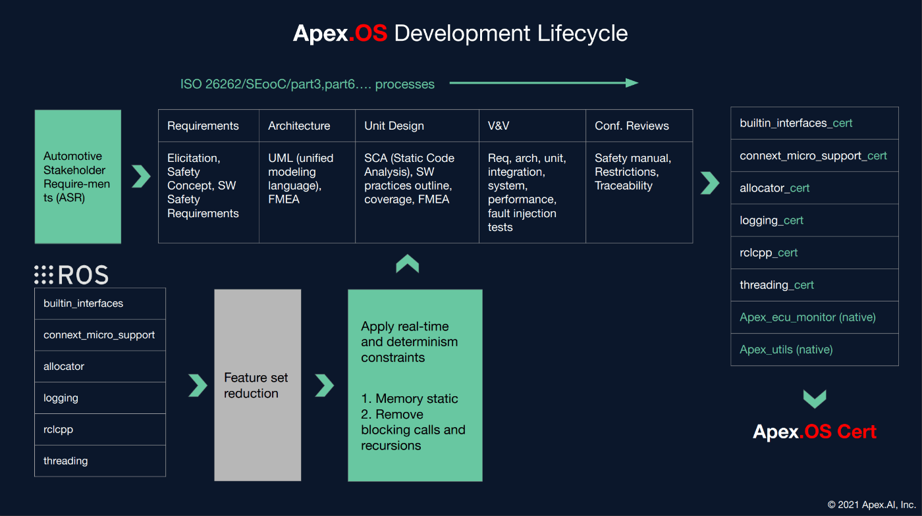
Task: Click the Elicitation, Safety Concept cell
Action: click(x=209, y=192)
